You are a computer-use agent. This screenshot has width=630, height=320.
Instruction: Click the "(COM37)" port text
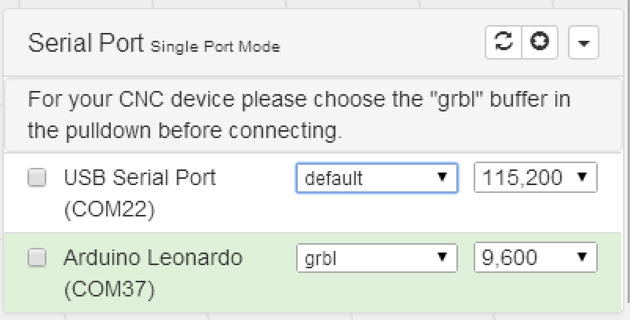[x=109, y=289]
